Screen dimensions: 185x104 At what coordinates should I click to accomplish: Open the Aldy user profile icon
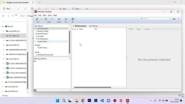tap(178, 19)
